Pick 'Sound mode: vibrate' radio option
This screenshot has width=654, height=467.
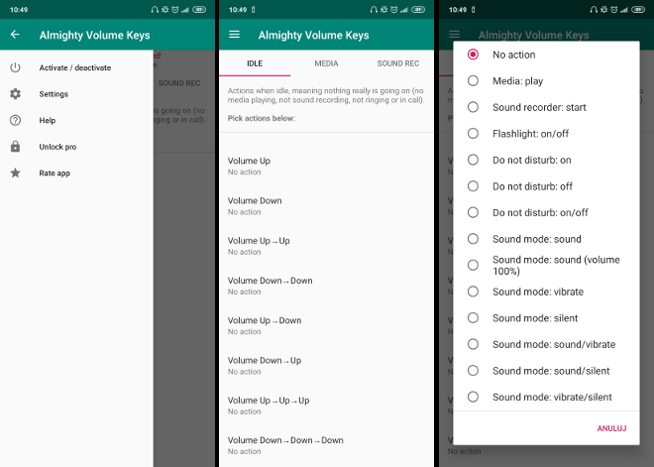point(473,292)
